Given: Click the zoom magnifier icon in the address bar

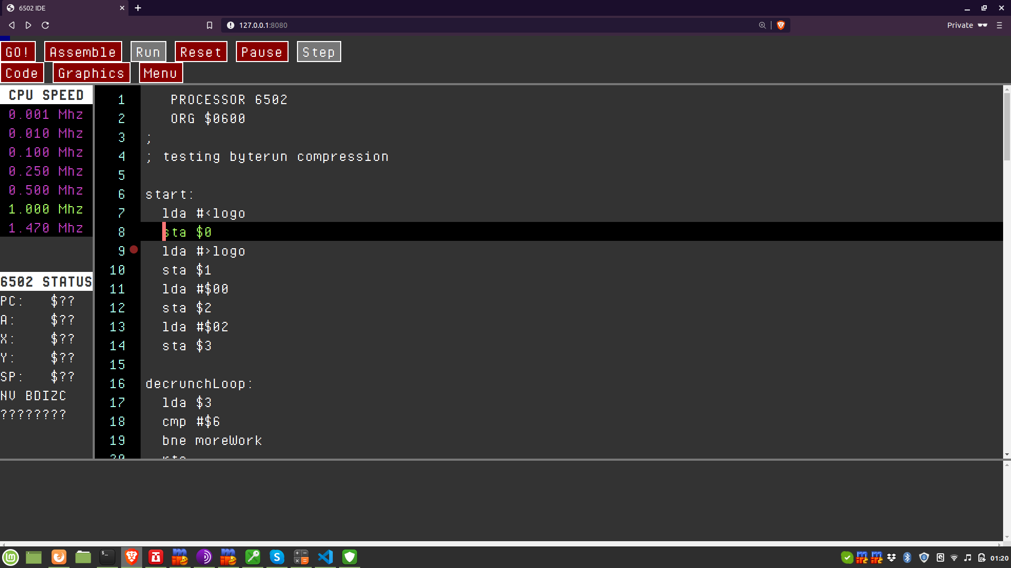Looking at the screenshot, I should [x=762, y=25].
